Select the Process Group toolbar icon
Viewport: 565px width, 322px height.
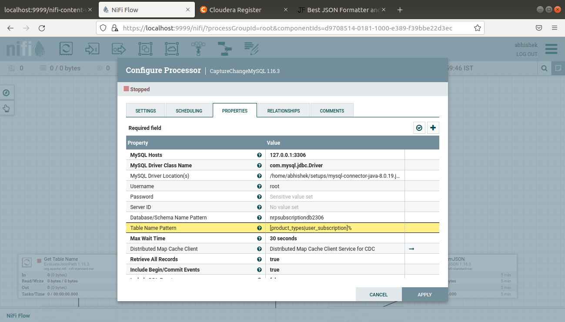pyautogui.click(x=145, y=49)
